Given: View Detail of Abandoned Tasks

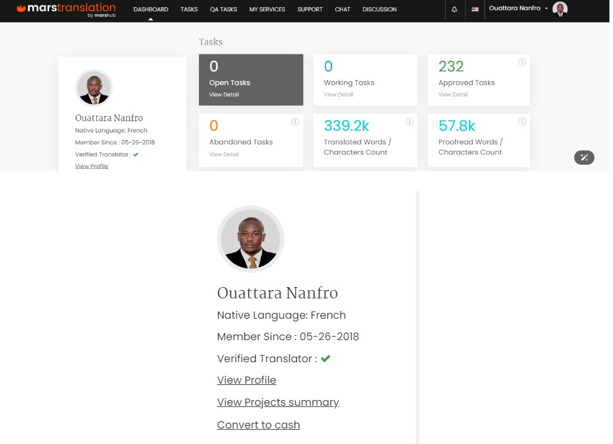Looking at the screenshot, I should [x=224, y=154].
